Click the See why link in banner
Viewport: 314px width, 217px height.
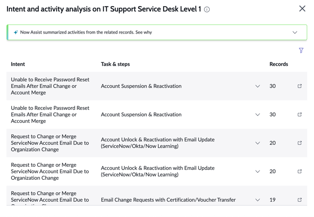143,32
